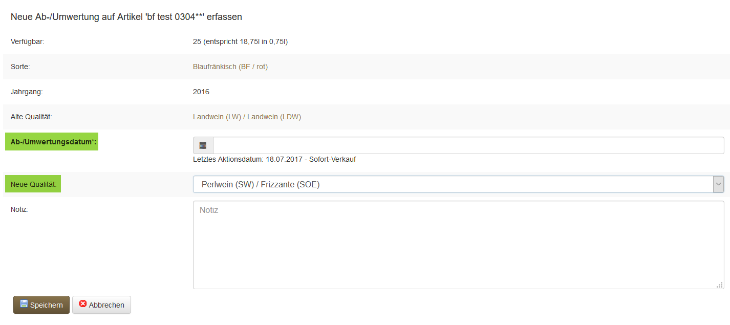Click the Verfügbar value '25 (entspricht 18,75l…)'
Image resolution: width=730 pixels, height=325 pixels.
[x=240, y=41]
